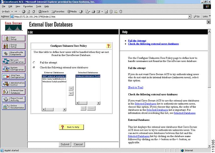Click the Selected Databases horizontal scrollbar thumb

pos(83,103)
